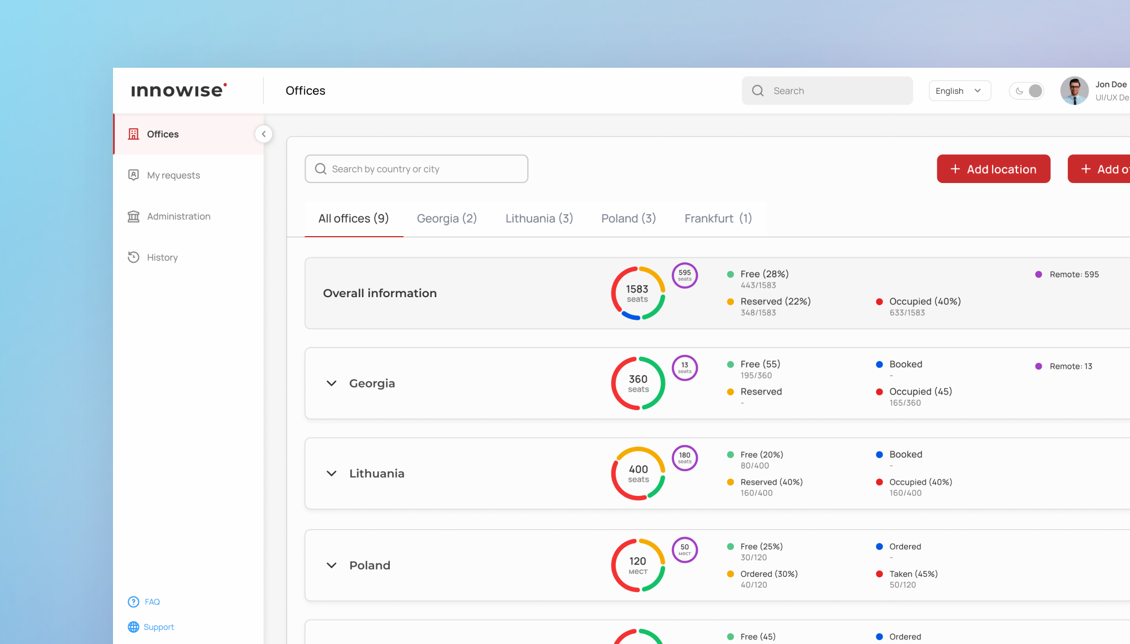The height and width of the screenshot is (644, 1130).
Task: Click the 13 seats remote badge
Action: pos(685,368)
